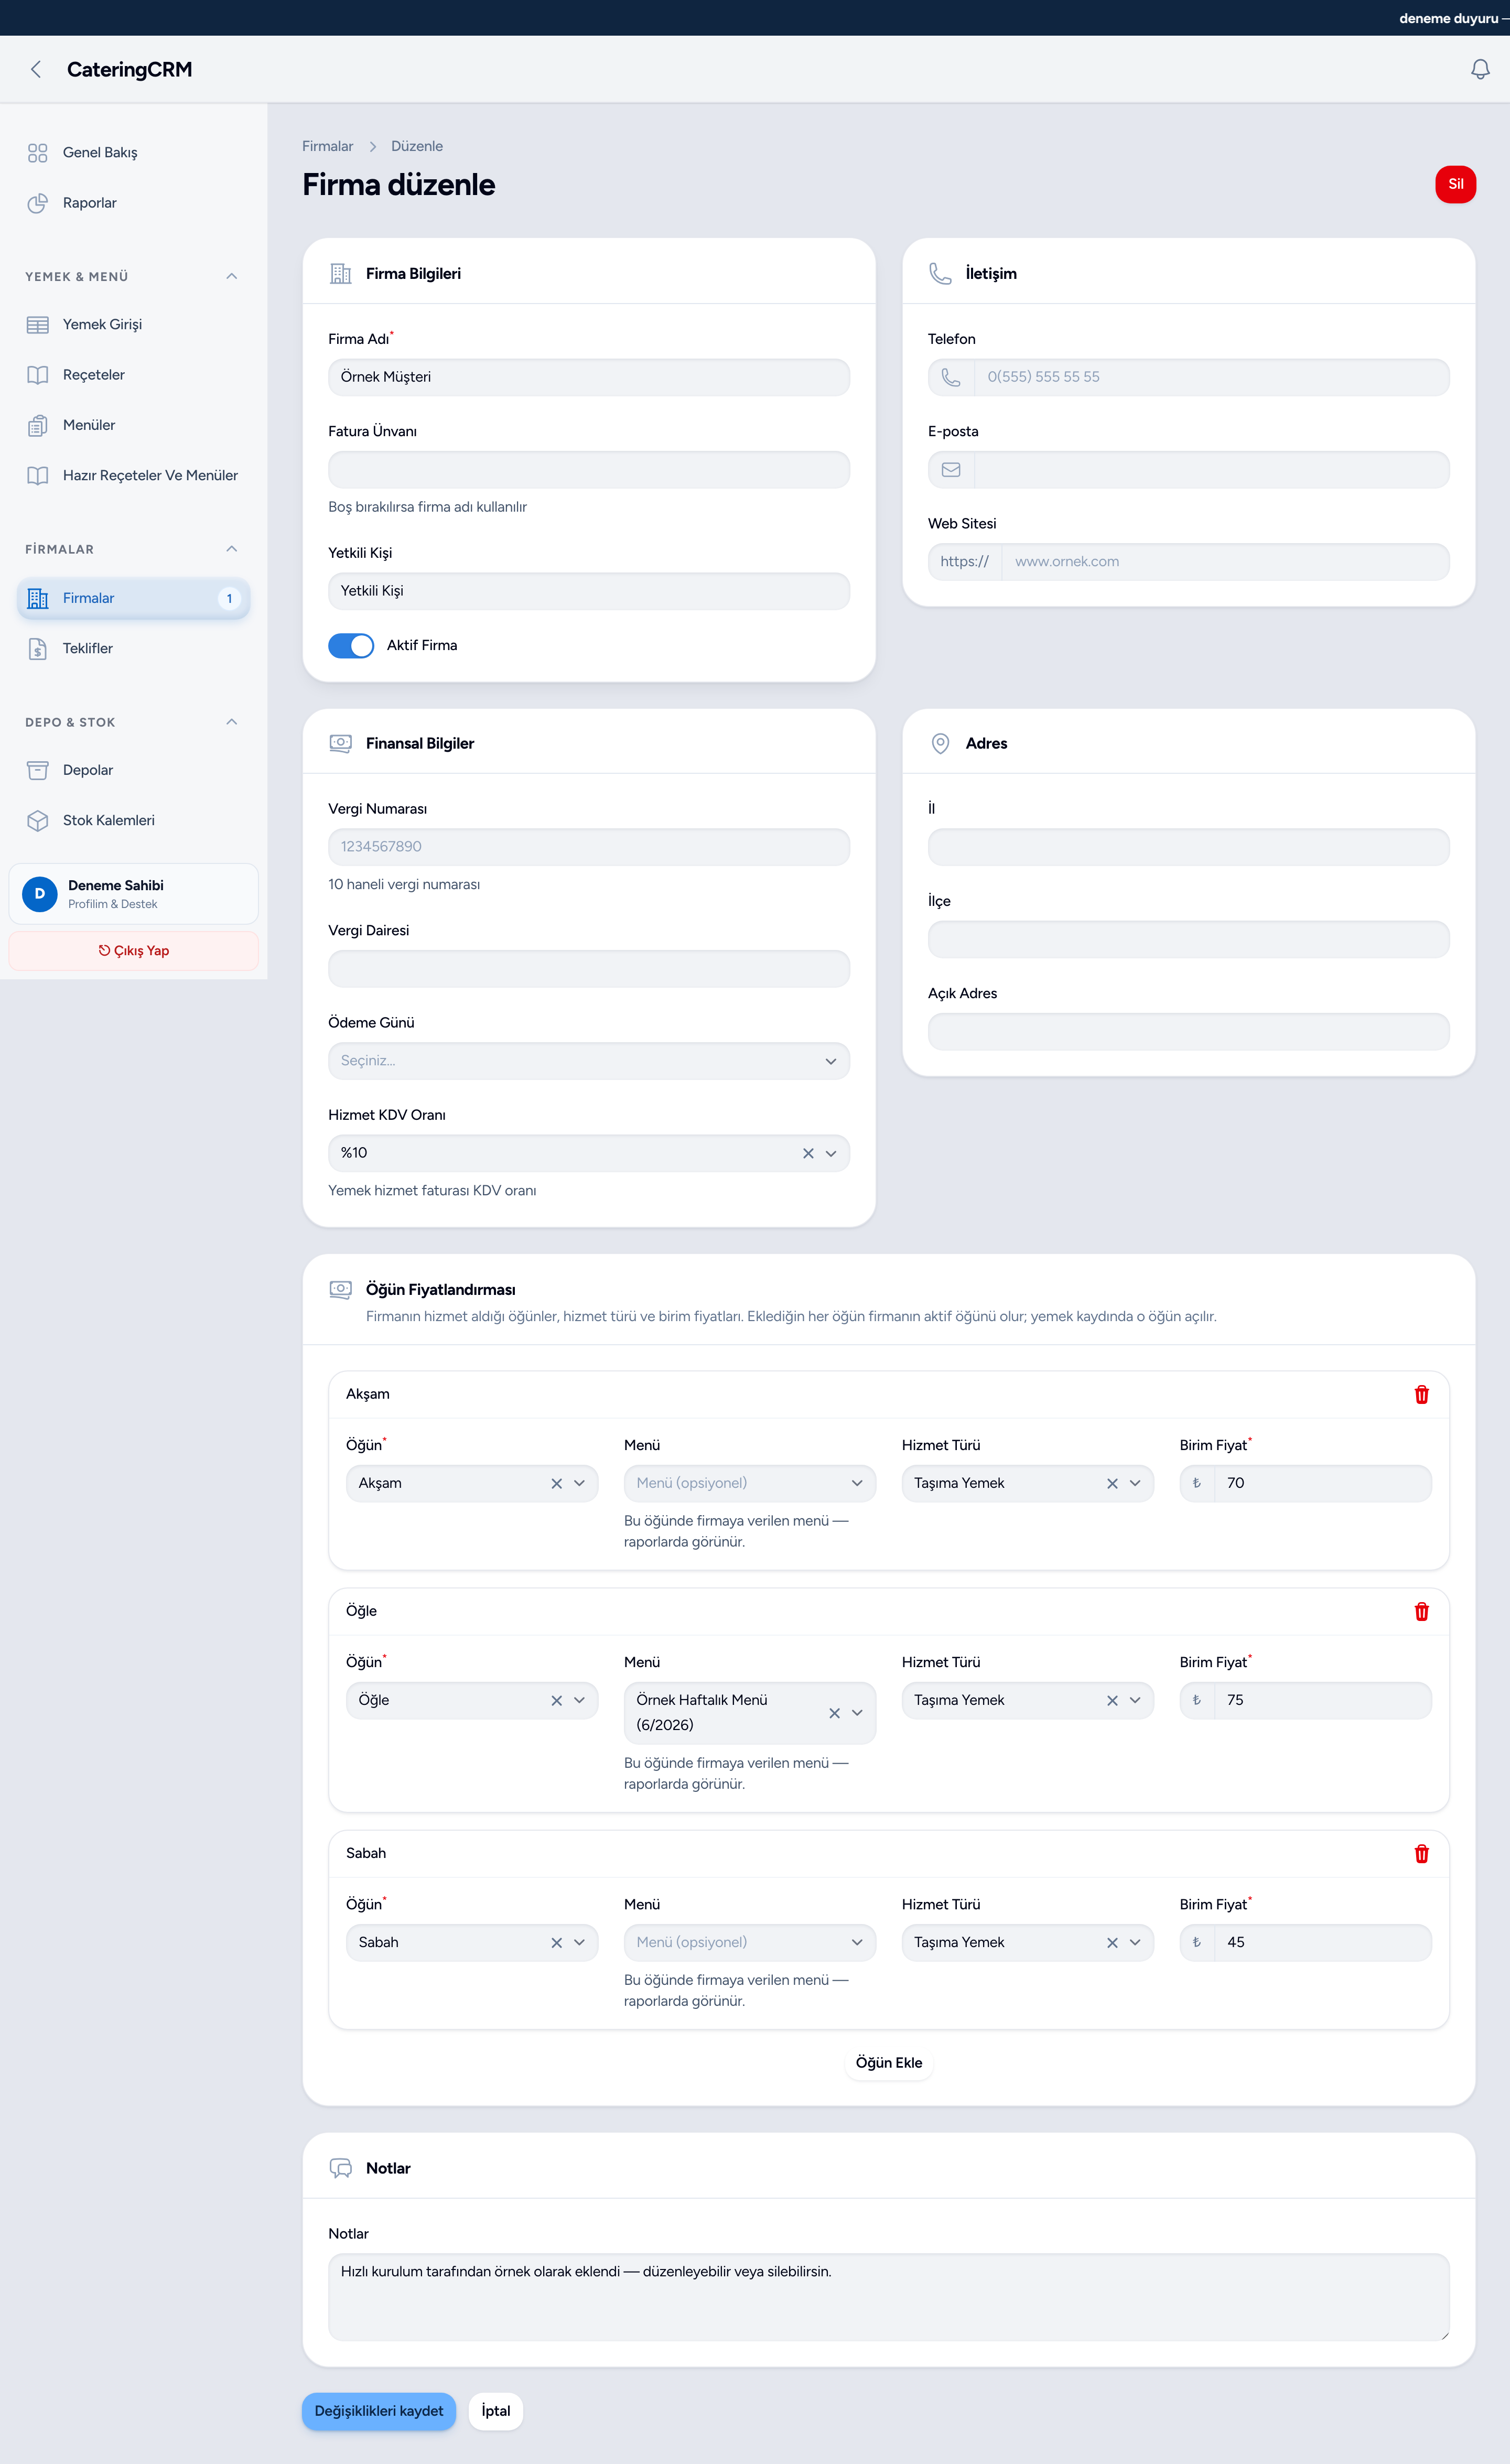Click the Notlar text area

pyautogui.click(x=889, y=2297)
